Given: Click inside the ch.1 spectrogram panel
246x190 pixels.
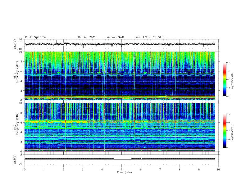Looking at the screenshot, I should [120, 76].
